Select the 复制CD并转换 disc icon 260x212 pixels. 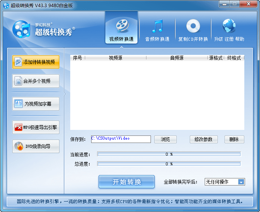[x=193, y=26]
